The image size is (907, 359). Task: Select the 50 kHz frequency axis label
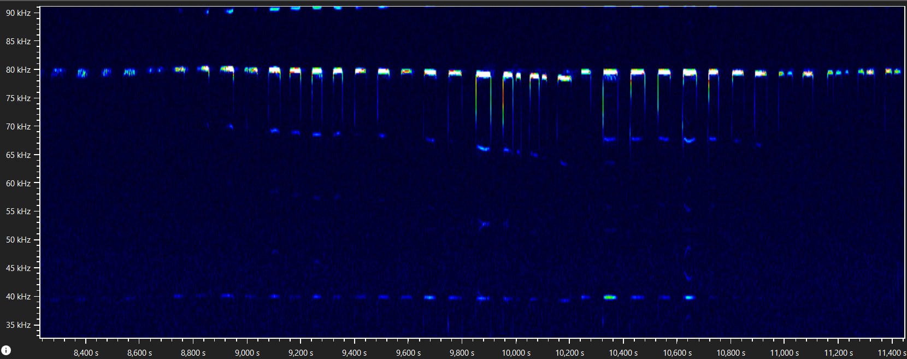click(x=18, y=240)
